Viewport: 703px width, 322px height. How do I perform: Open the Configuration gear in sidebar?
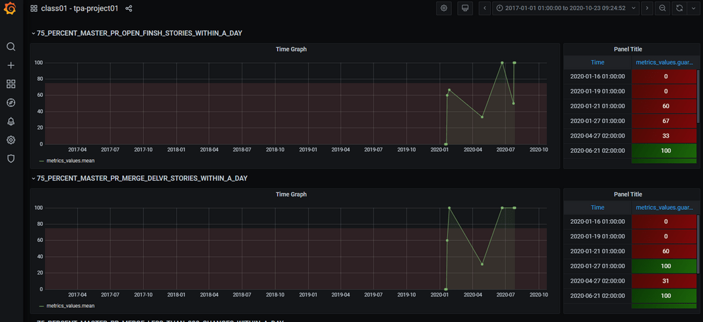point(11,140)
